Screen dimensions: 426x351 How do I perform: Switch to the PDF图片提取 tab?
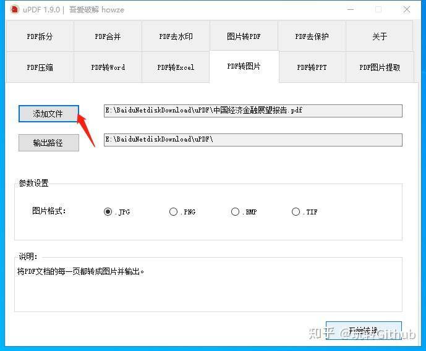[380, 67]
